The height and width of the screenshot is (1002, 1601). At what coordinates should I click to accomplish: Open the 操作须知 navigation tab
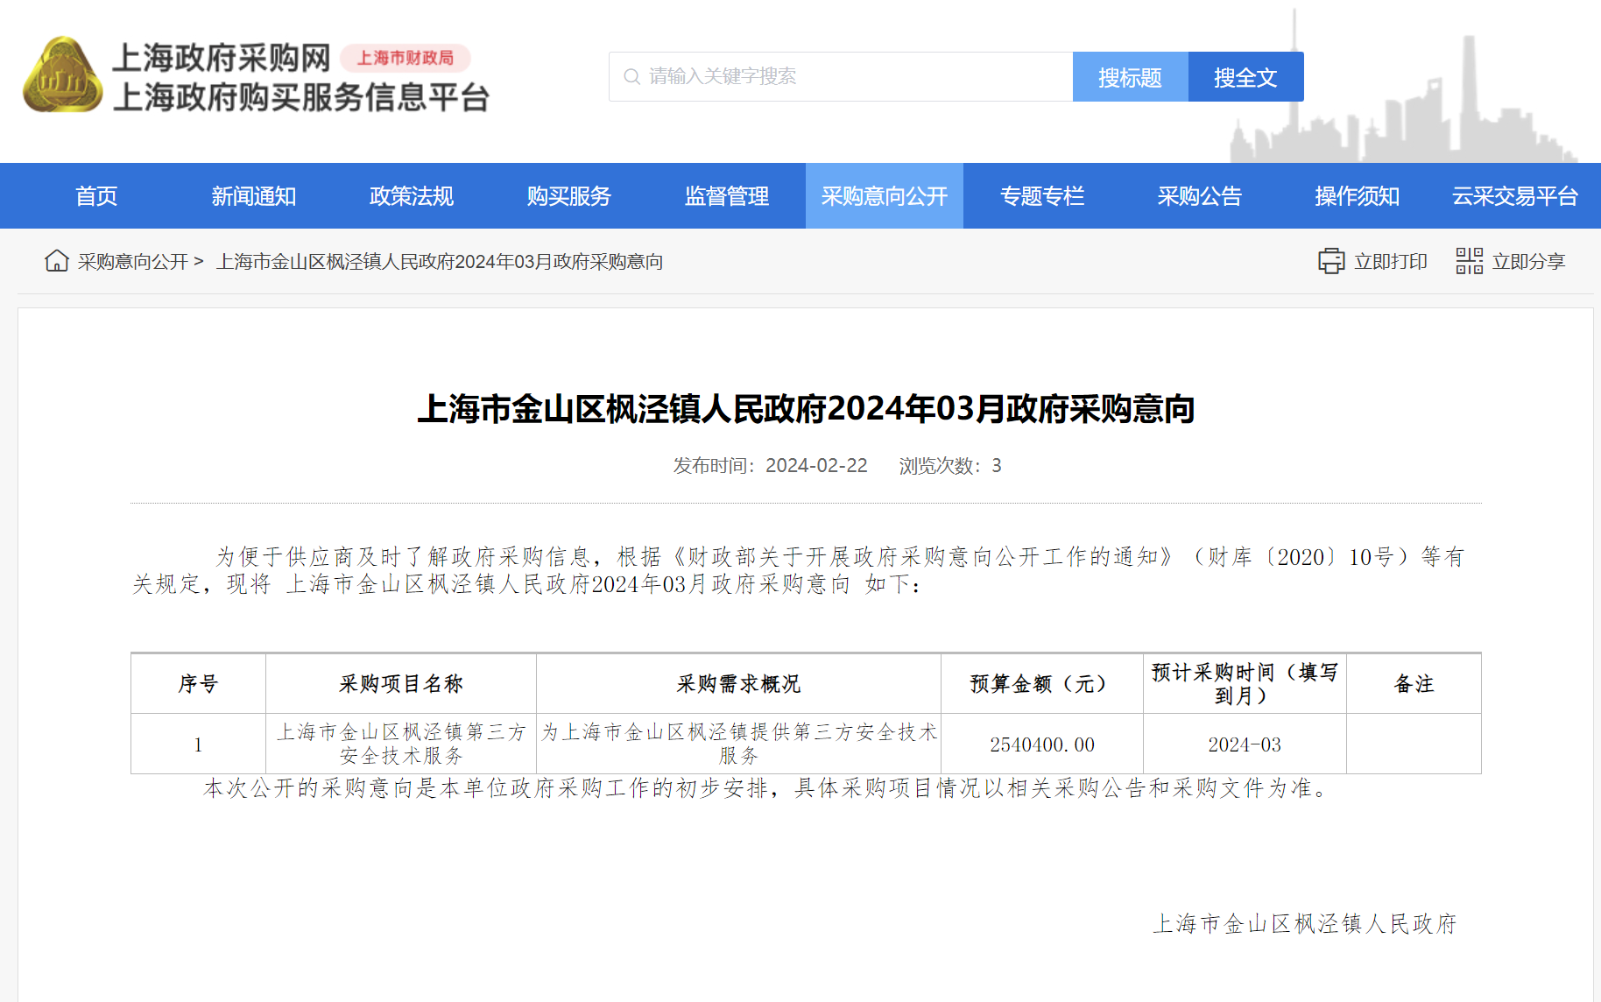click(x=1358, y=195)
